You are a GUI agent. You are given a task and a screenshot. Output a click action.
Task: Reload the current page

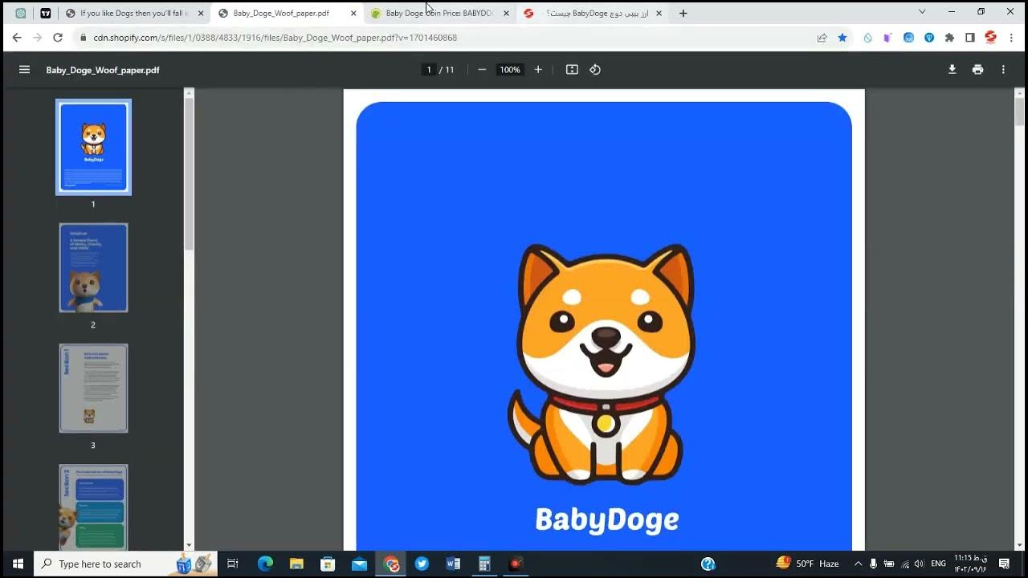(x=58, y=38)
